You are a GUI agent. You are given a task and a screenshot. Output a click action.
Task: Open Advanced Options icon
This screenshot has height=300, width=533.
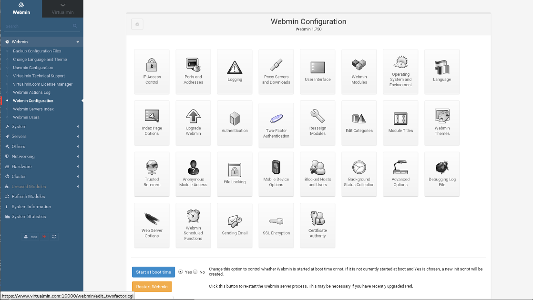[x=400, y=174]
